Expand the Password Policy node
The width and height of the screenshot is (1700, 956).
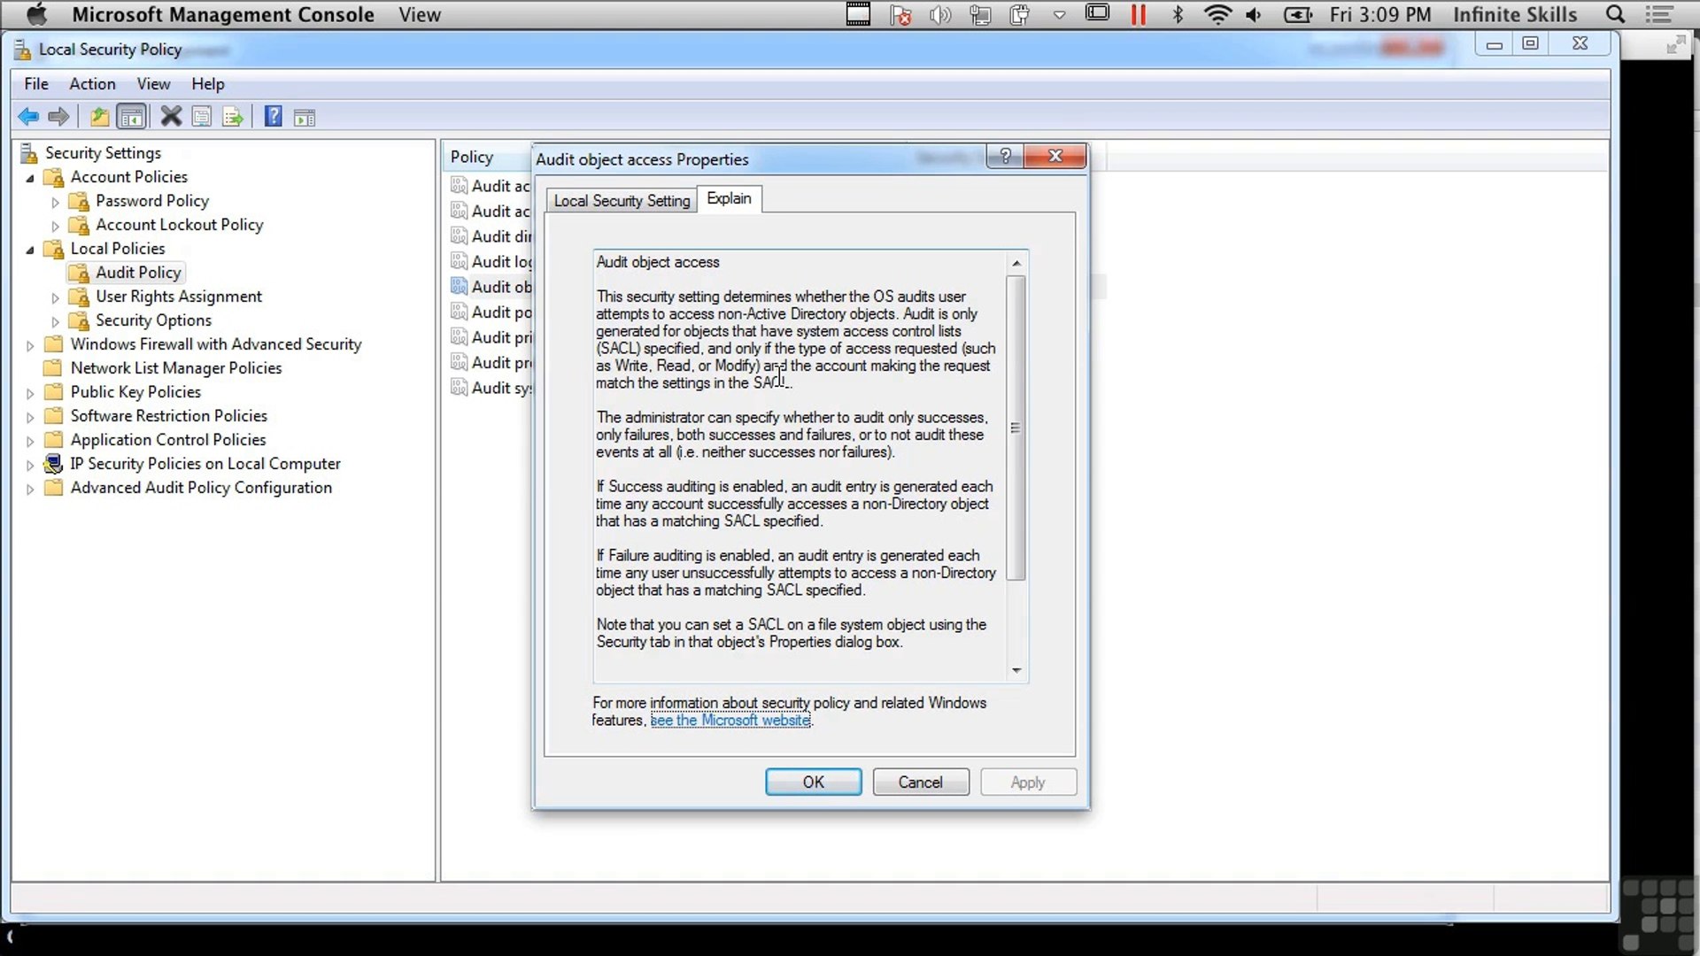click(x=55, y=202)
